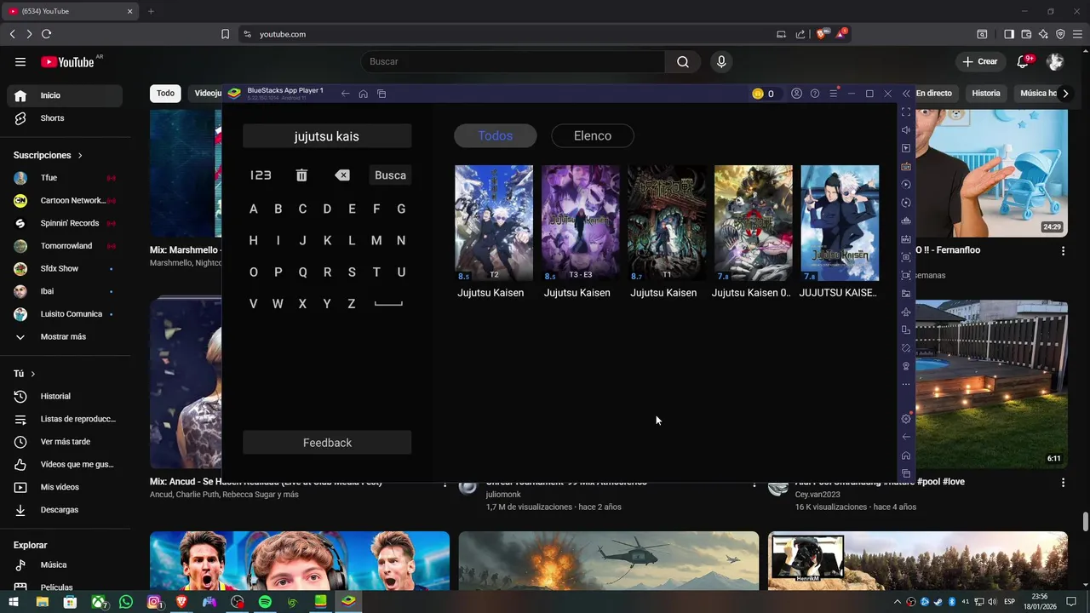Click the recent apps icon at sidebar bottom
The height and width of the screenshot is (613, 1090).
pos(906,473)
